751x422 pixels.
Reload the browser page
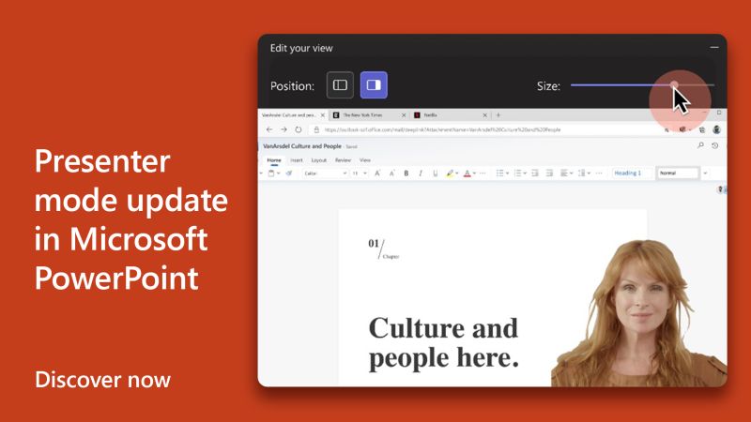click(298, 129)
